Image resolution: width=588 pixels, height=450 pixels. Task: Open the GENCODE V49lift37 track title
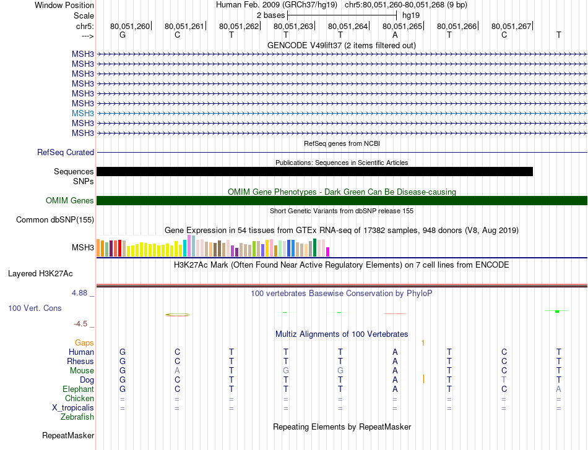341,45
